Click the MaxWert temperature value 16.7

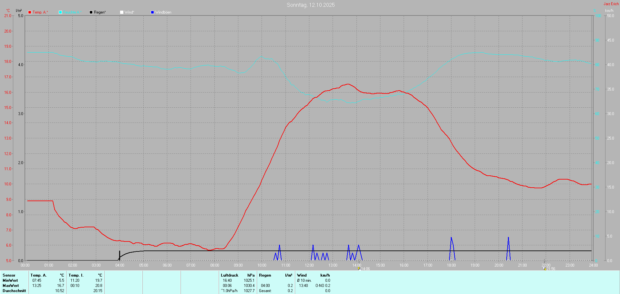(x=60, y=286)
